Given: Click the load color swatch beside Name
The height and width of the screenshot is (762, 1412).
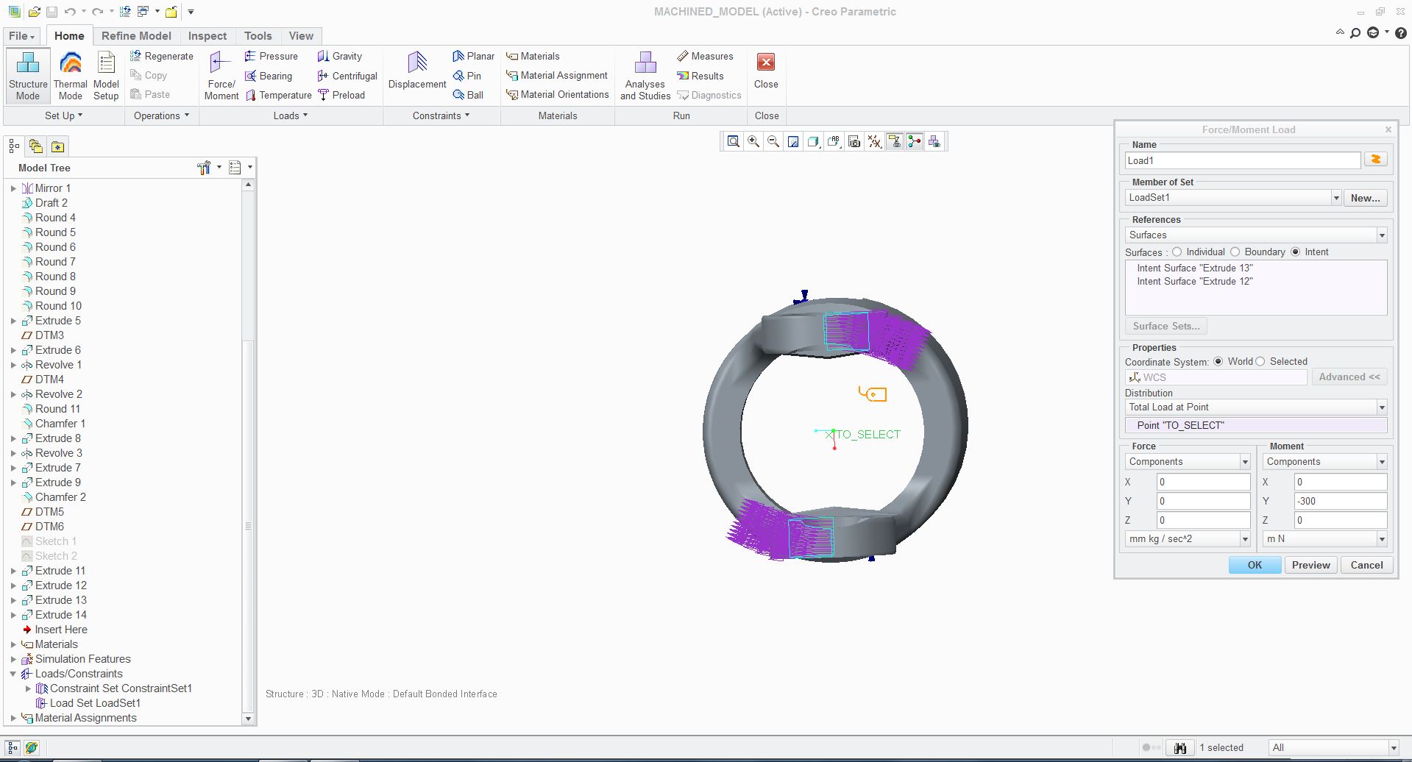Looking at the screenshot, I should click(x=1375, y=160).
